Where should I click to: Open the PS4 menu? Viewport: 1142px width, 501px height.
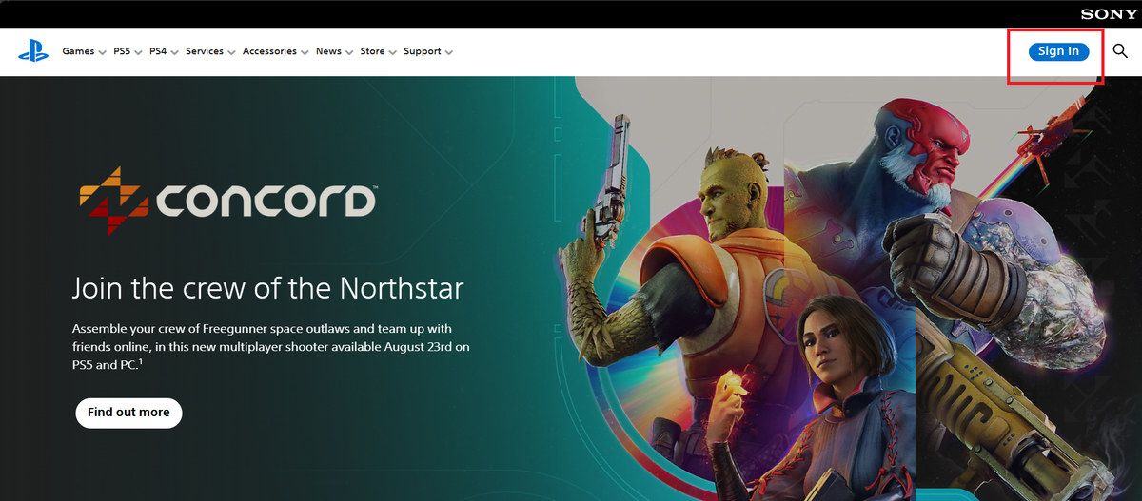[158, 51]
